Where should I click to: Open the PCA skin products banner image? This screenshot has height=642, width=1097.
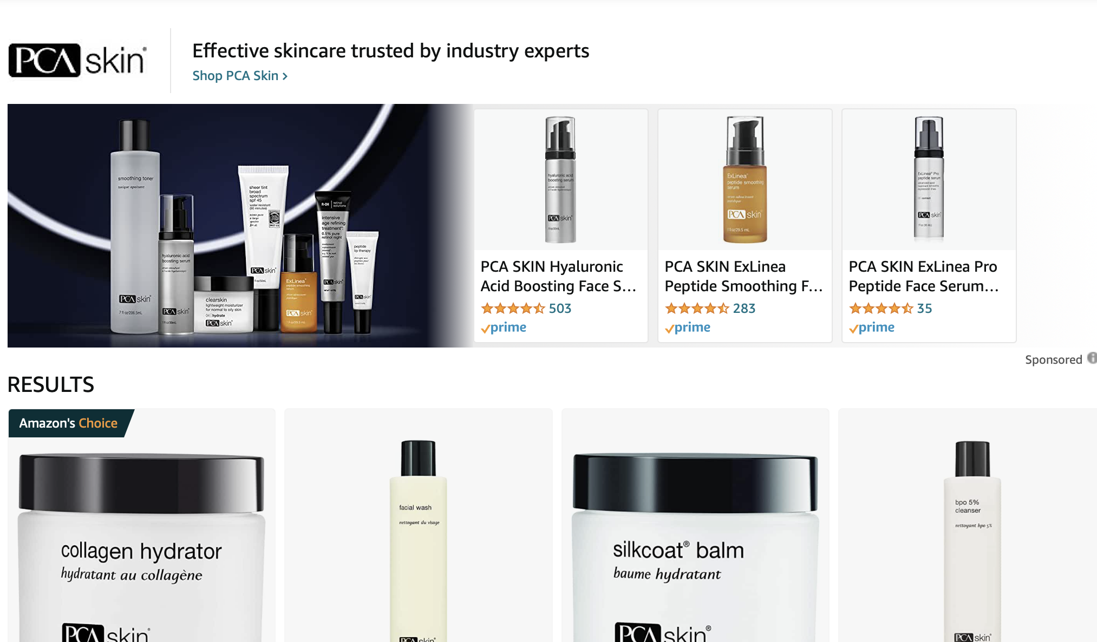(240, 226)
